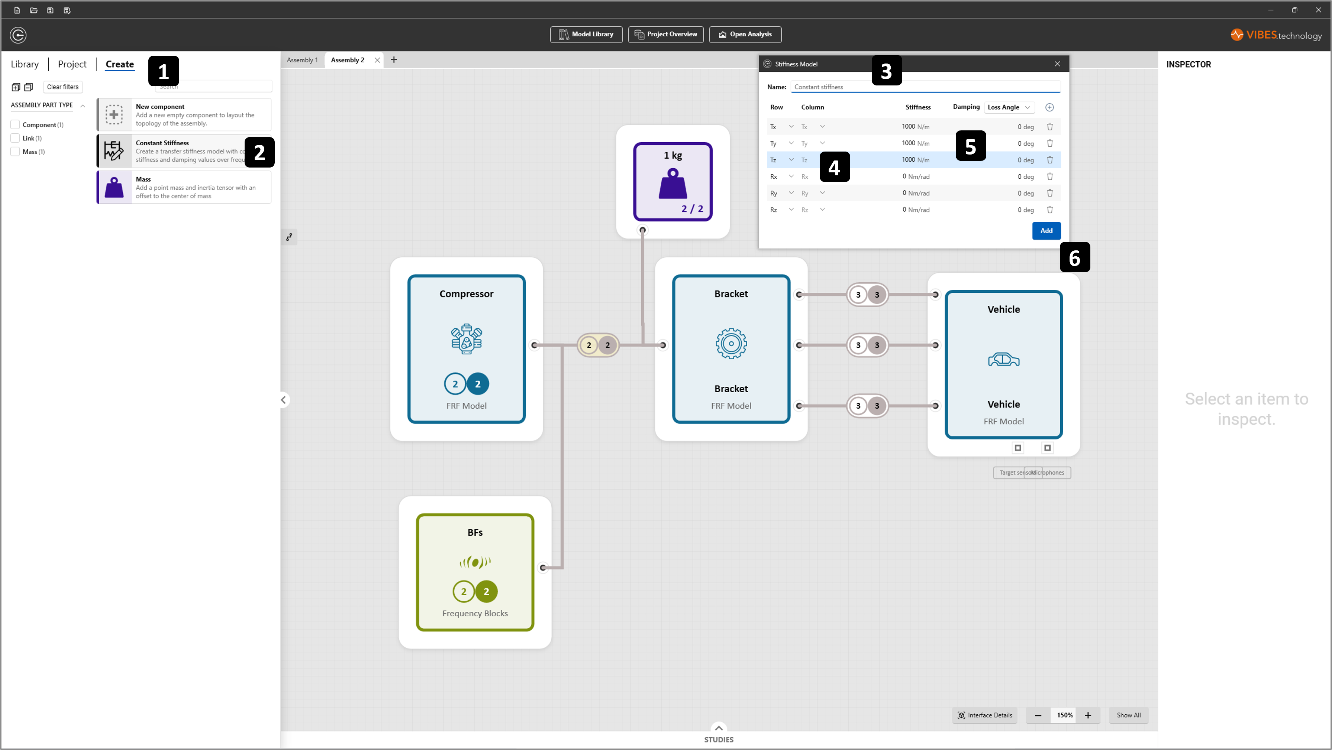Screen dimensions: 1332x750
Task: Click the circular logo icon top left
Action: coord(18,35)
